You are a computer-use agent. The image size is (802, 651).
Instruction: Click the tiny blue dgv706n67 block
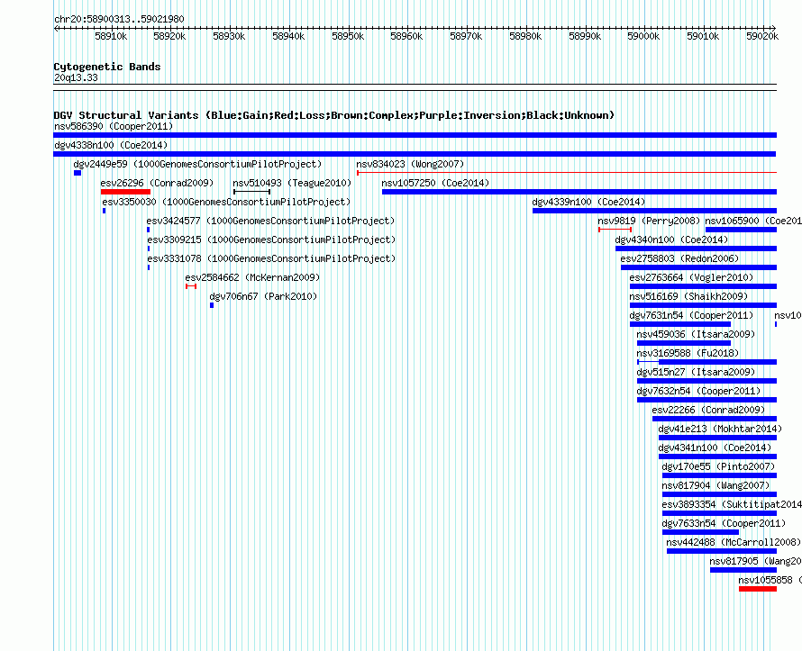pyautogui.click(x=212, y=305)
